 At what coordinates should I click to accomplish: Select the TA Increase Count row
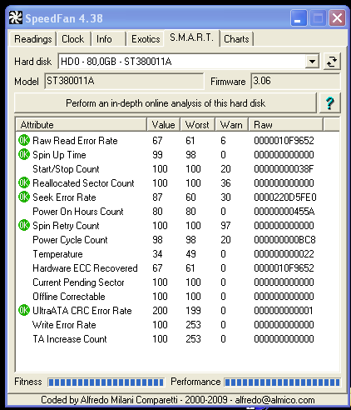click(177, 339)
